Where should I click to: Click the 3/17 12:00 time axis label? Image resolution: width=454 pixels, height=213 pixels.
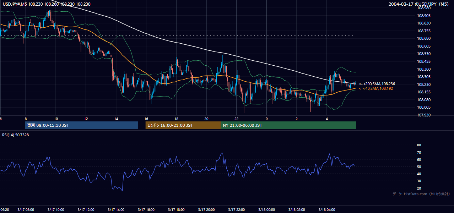(86, 209)
